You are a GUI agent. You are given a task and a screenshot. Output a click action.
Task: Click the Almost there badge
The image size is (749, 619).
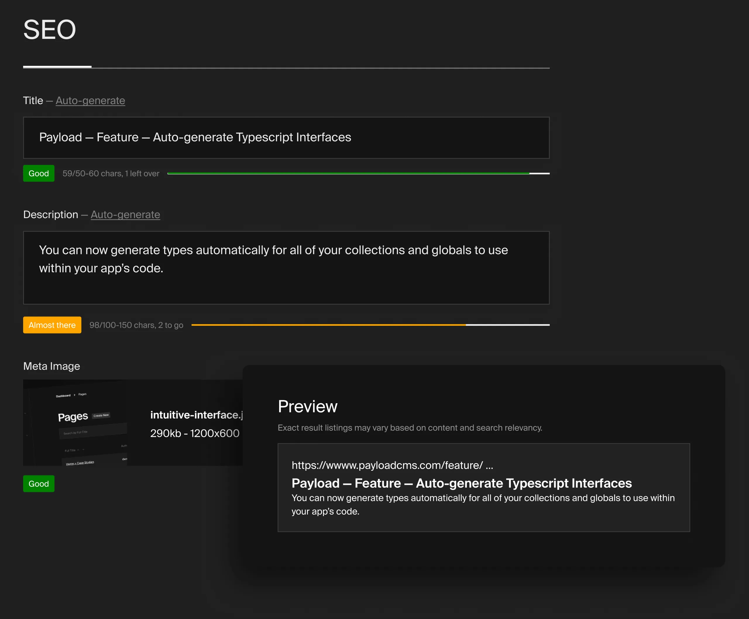click(52, 325)
